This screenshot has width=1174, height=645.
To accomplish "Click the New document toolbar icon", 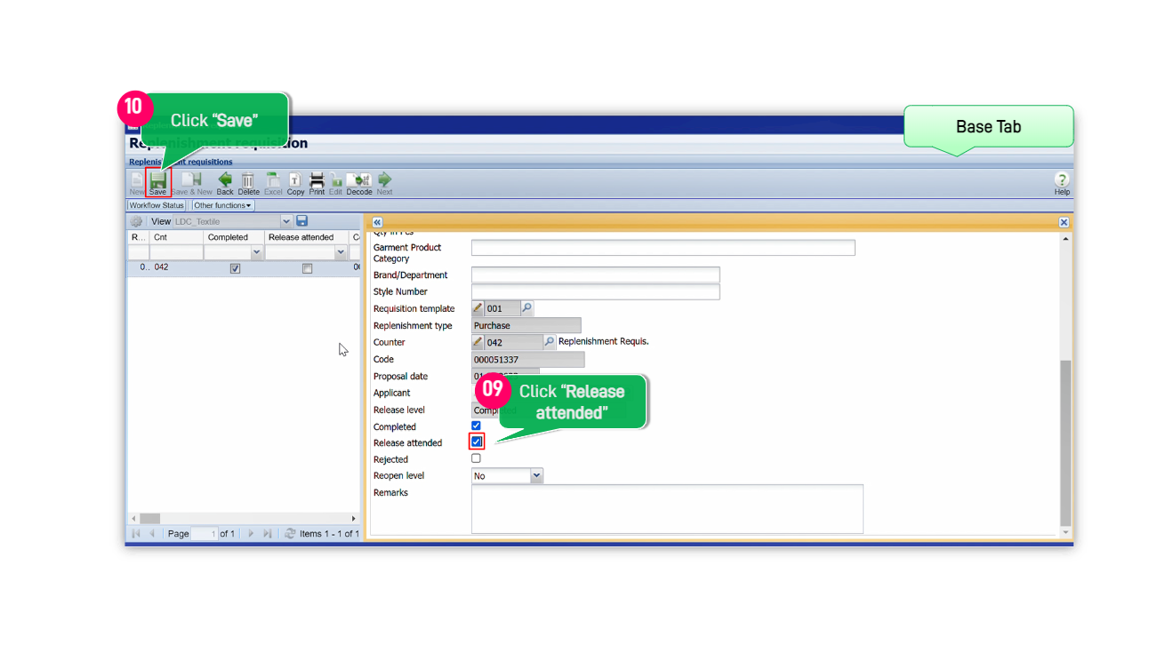I will pyautogui.click(x=137, y=179).
